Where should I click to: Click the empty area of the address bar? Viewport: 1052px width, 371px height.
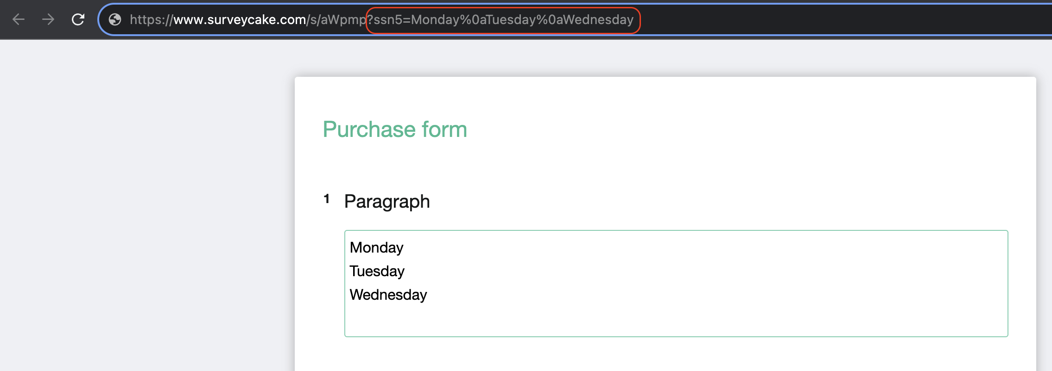pos(834,19)
